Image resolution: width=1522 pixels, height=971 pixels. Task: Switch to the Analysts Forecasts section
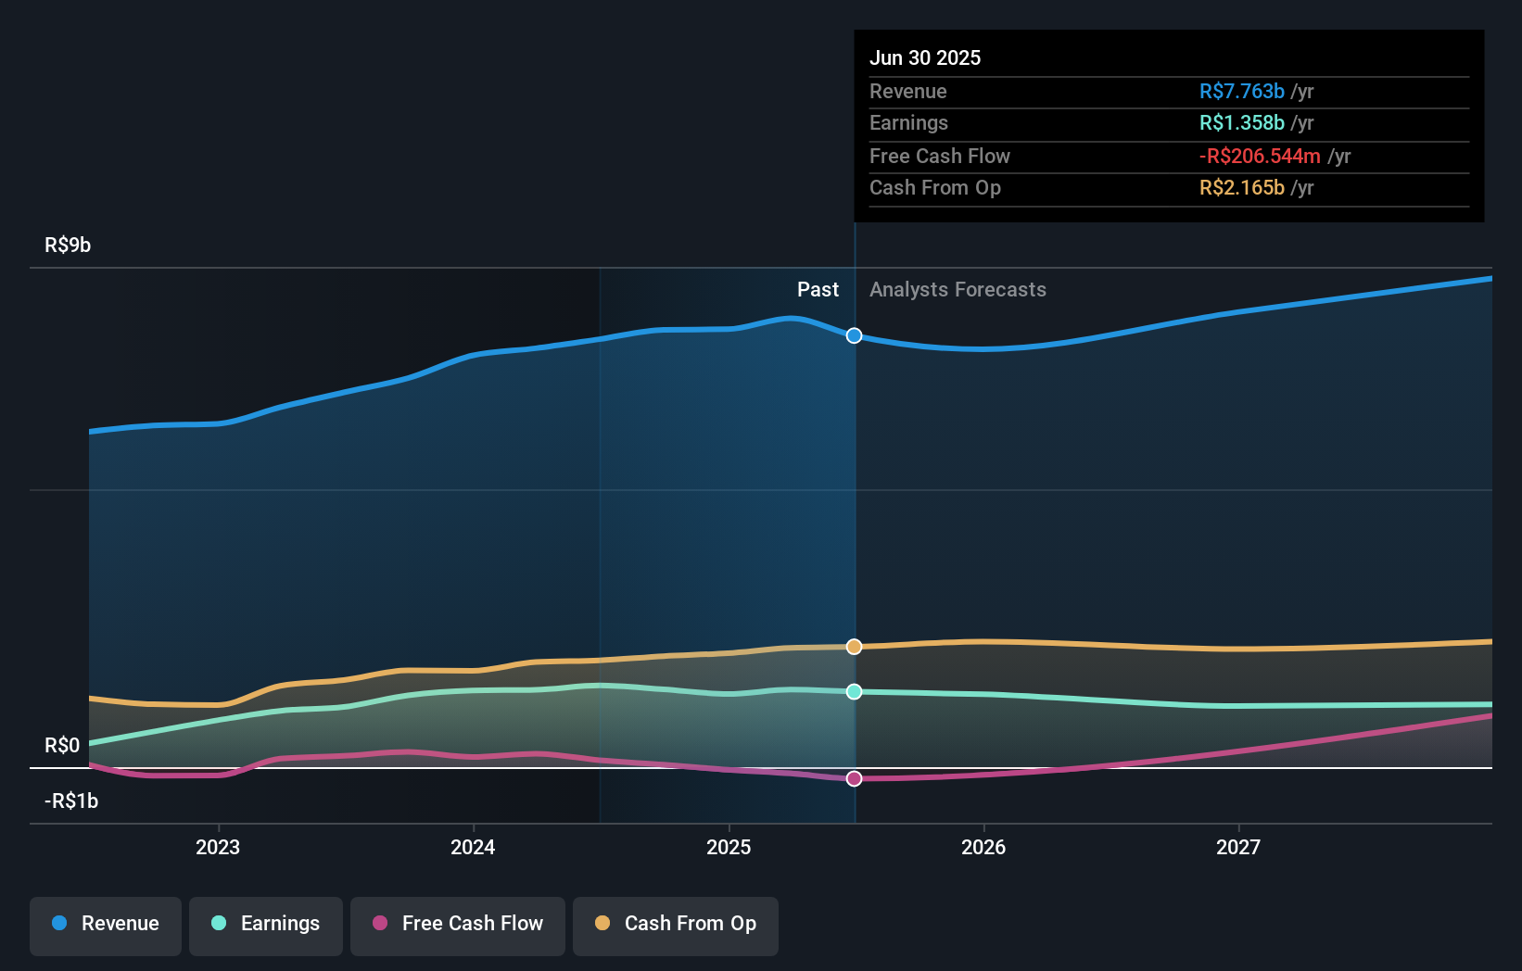pos(958,290)
